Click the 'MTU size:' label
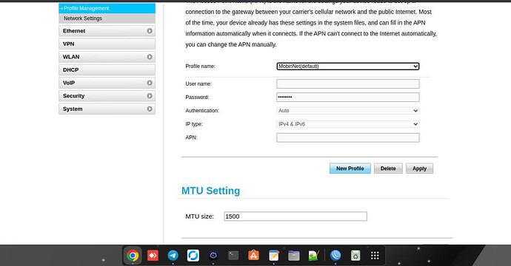This screenshot has width=511, height=266. pyautogui.click(x=200, y=216)
